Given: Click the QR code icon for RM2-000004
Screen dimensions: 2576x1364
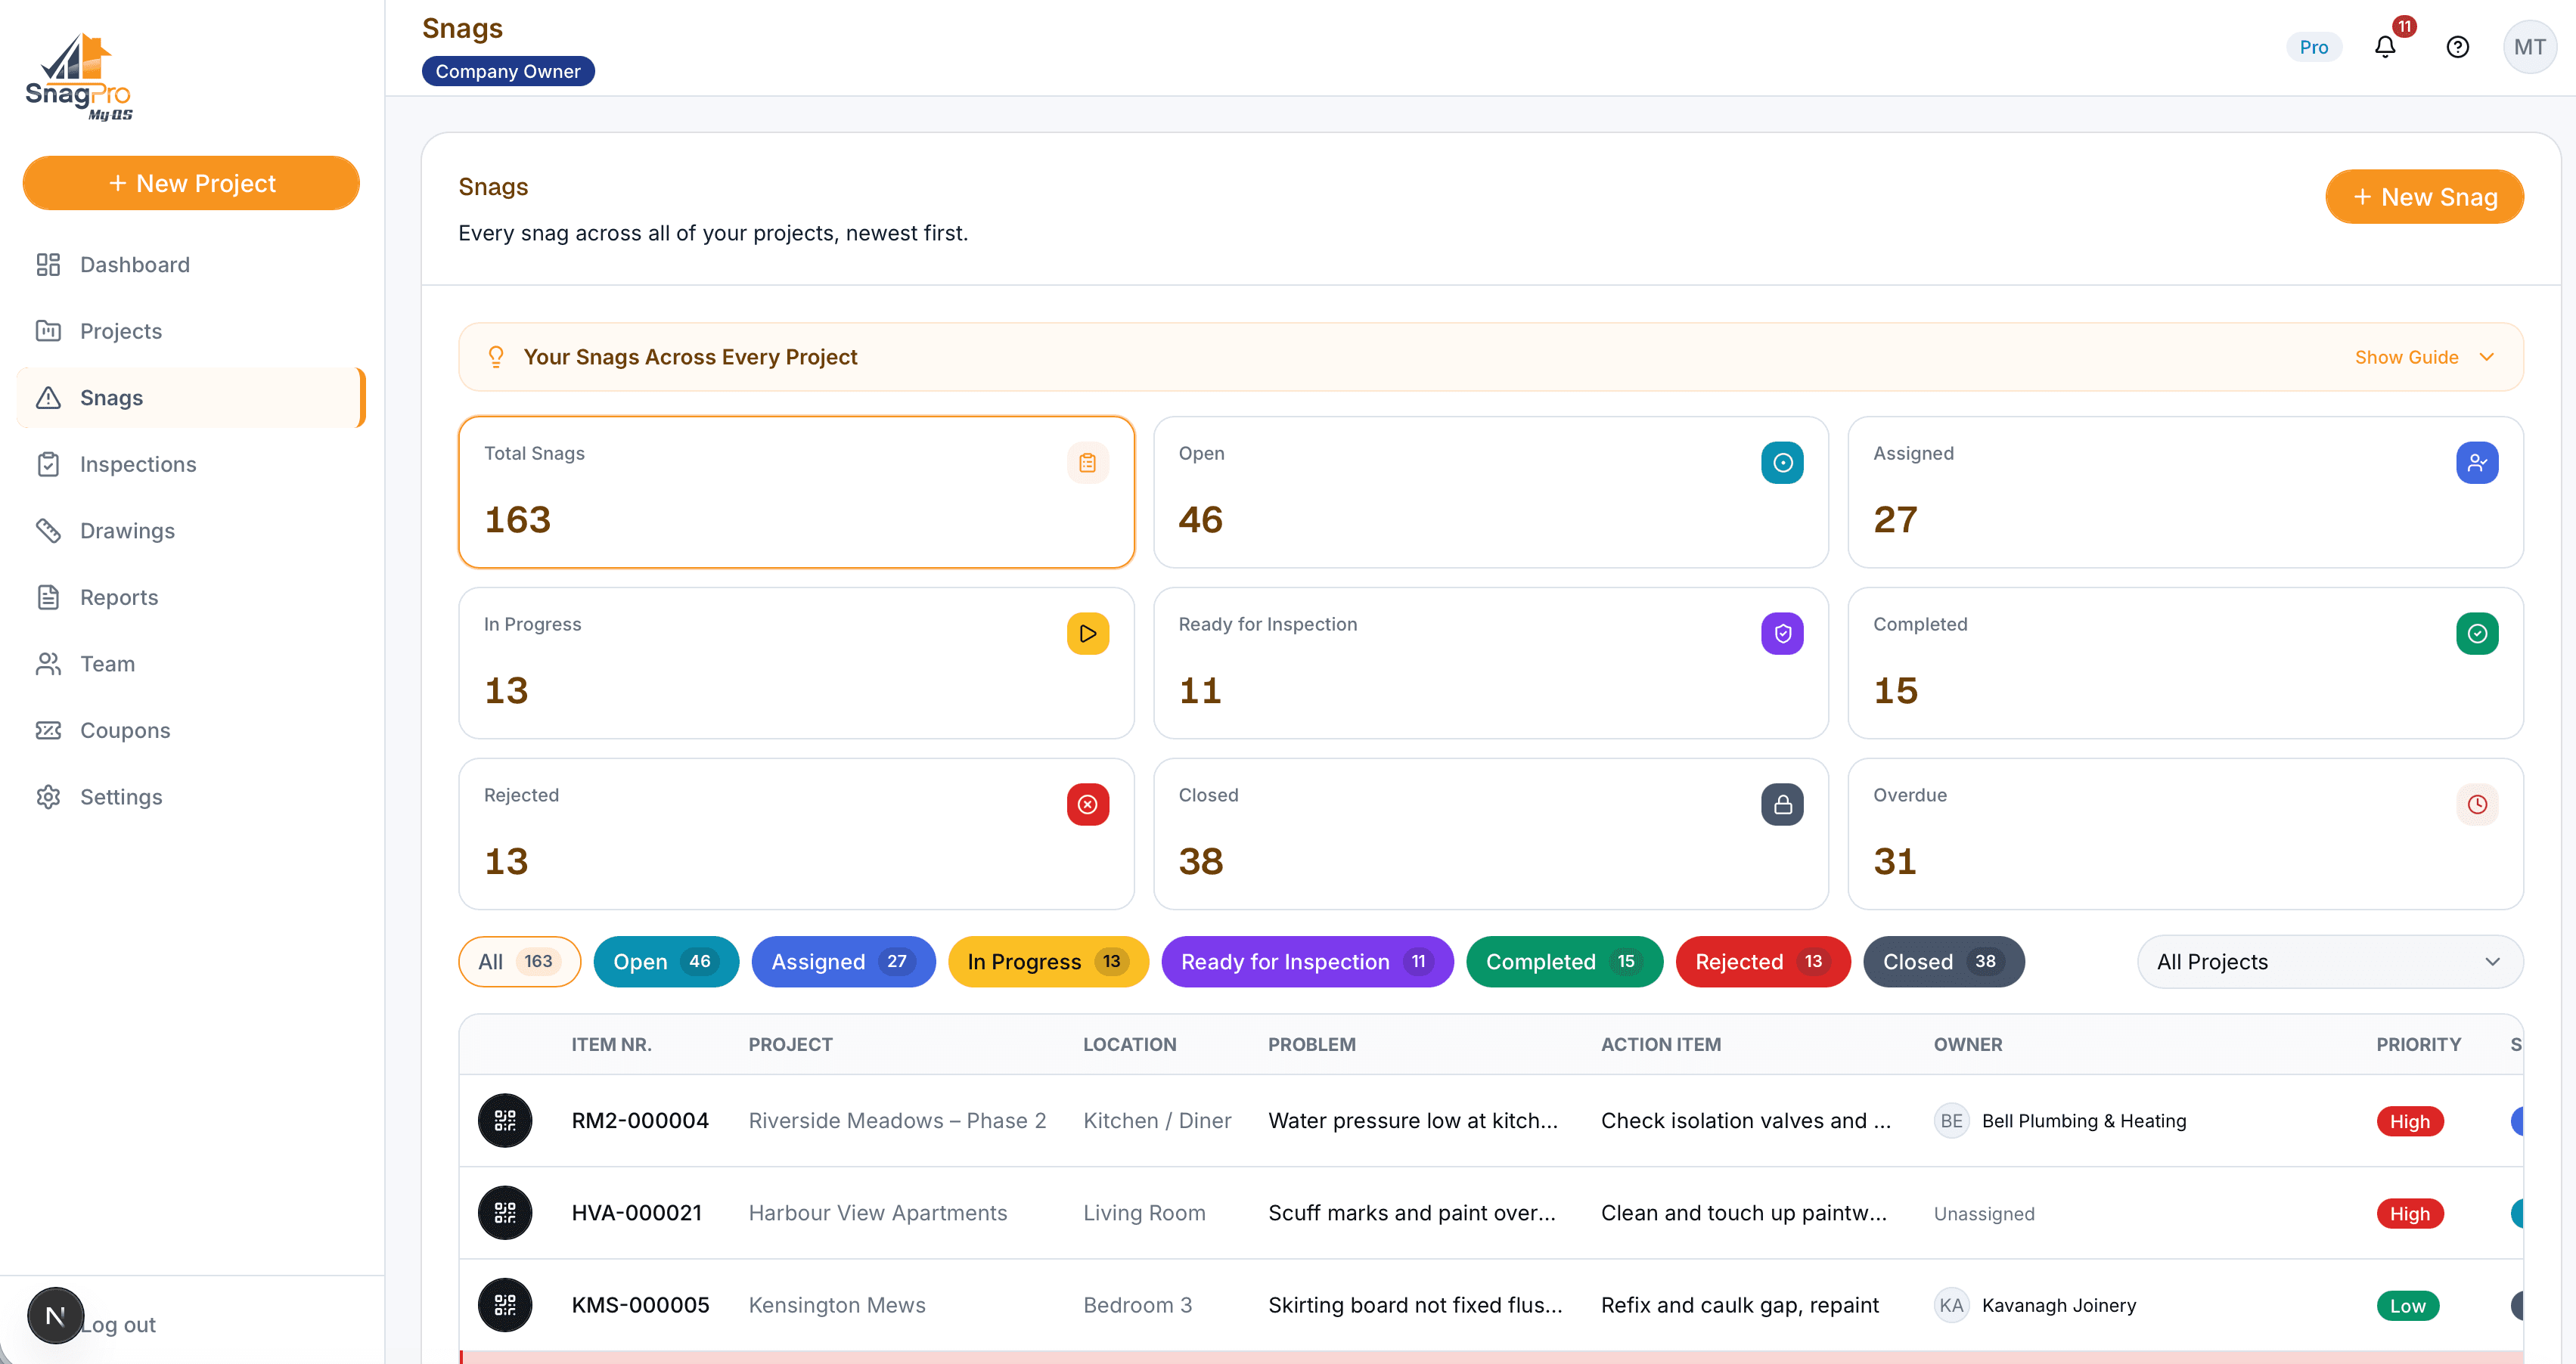Looking at the screenshot, I should (505, 1120).
